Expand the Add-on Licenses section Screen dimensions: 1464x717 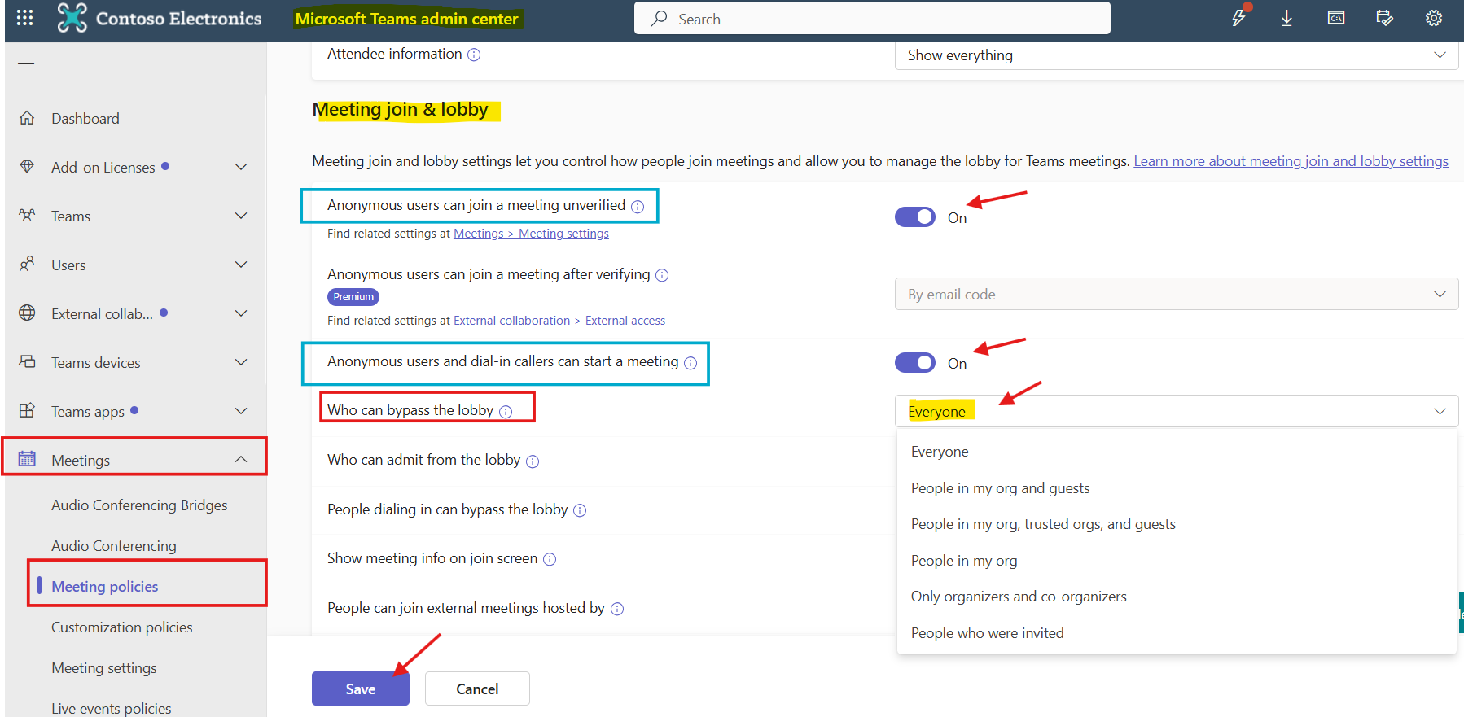pyautogui.click(x=241, y=167)
